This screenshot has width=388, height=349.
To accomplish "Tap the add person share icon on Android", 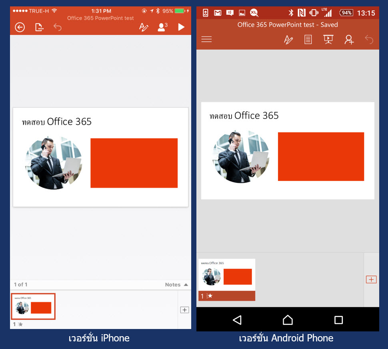I will (x=349, y=40).
